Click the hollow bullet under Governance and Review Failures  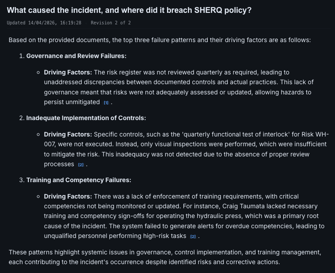click(x=38, y=73)
